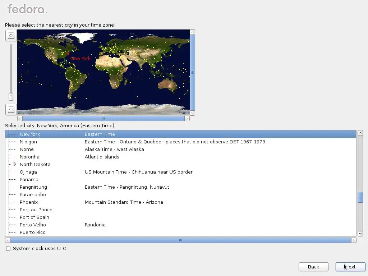Click the city list horizontal scrollbar
This screenshot has width=368, height=276.
tap(181, 240)
